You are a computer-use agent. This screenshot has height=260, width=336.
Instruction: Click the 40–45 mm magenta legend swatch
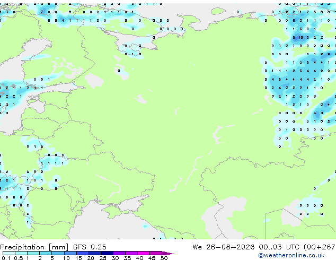point(144,253)
